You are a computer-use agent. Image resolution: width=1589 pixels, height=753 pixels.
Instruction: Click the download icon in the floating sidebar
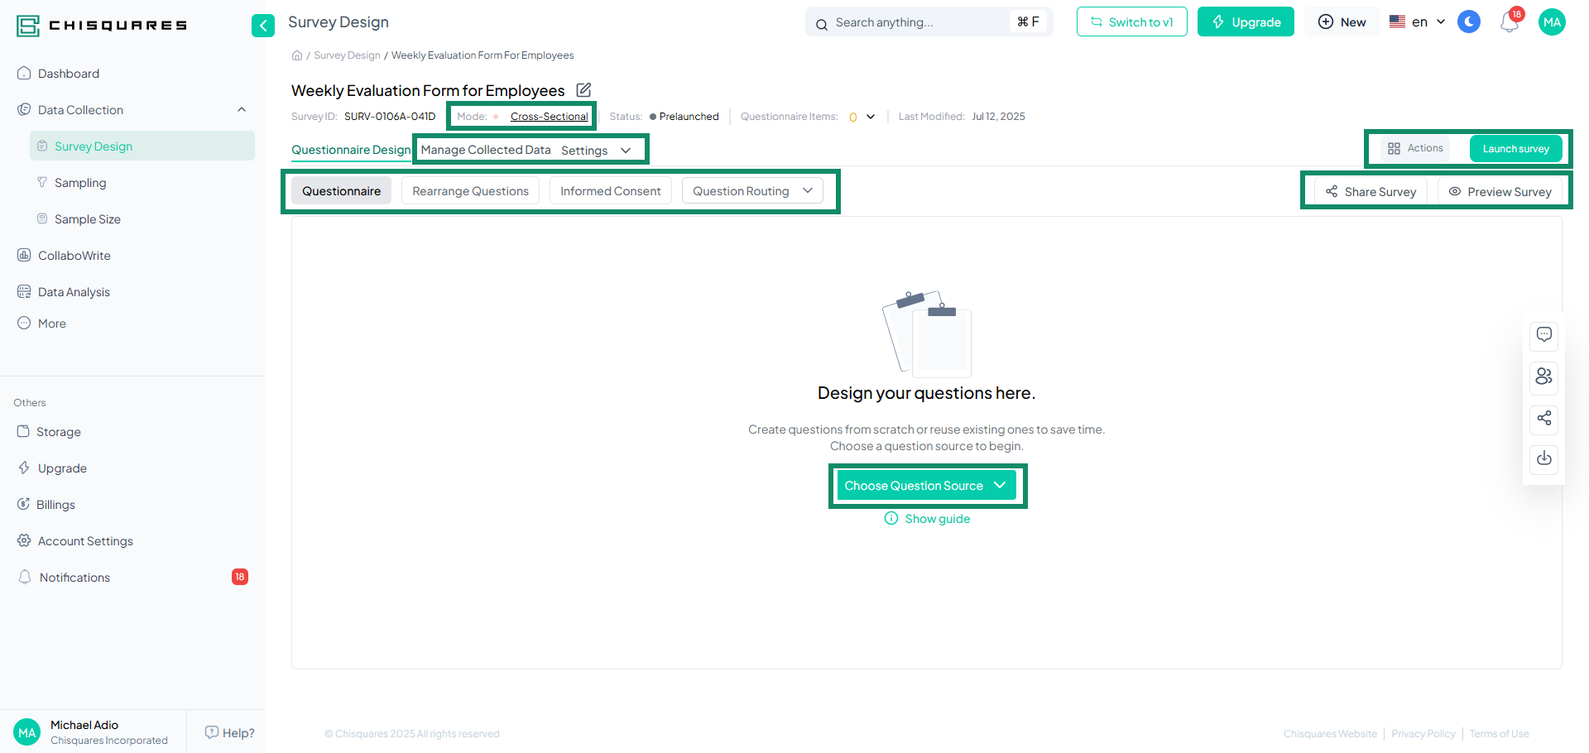[x=1543, y=459]
